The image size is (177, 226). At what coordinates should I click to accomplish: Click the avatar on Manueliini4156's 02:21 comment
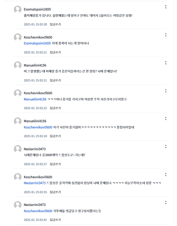point(18,65)
